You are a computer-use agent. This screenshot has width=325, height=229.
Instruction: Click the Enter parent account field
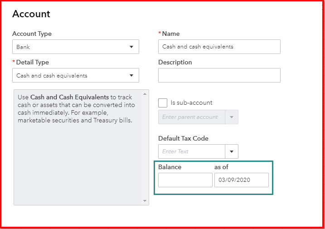coord(192,117)
